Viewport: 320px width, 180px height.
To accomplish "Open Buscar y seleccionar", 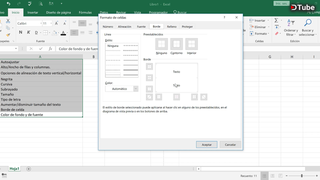I will point(308,28).
